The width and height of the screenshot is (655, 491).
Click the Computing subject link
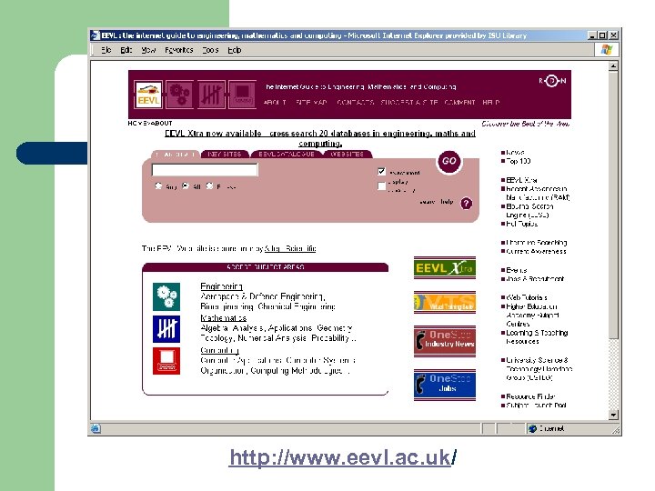click(x=220, y=350)
